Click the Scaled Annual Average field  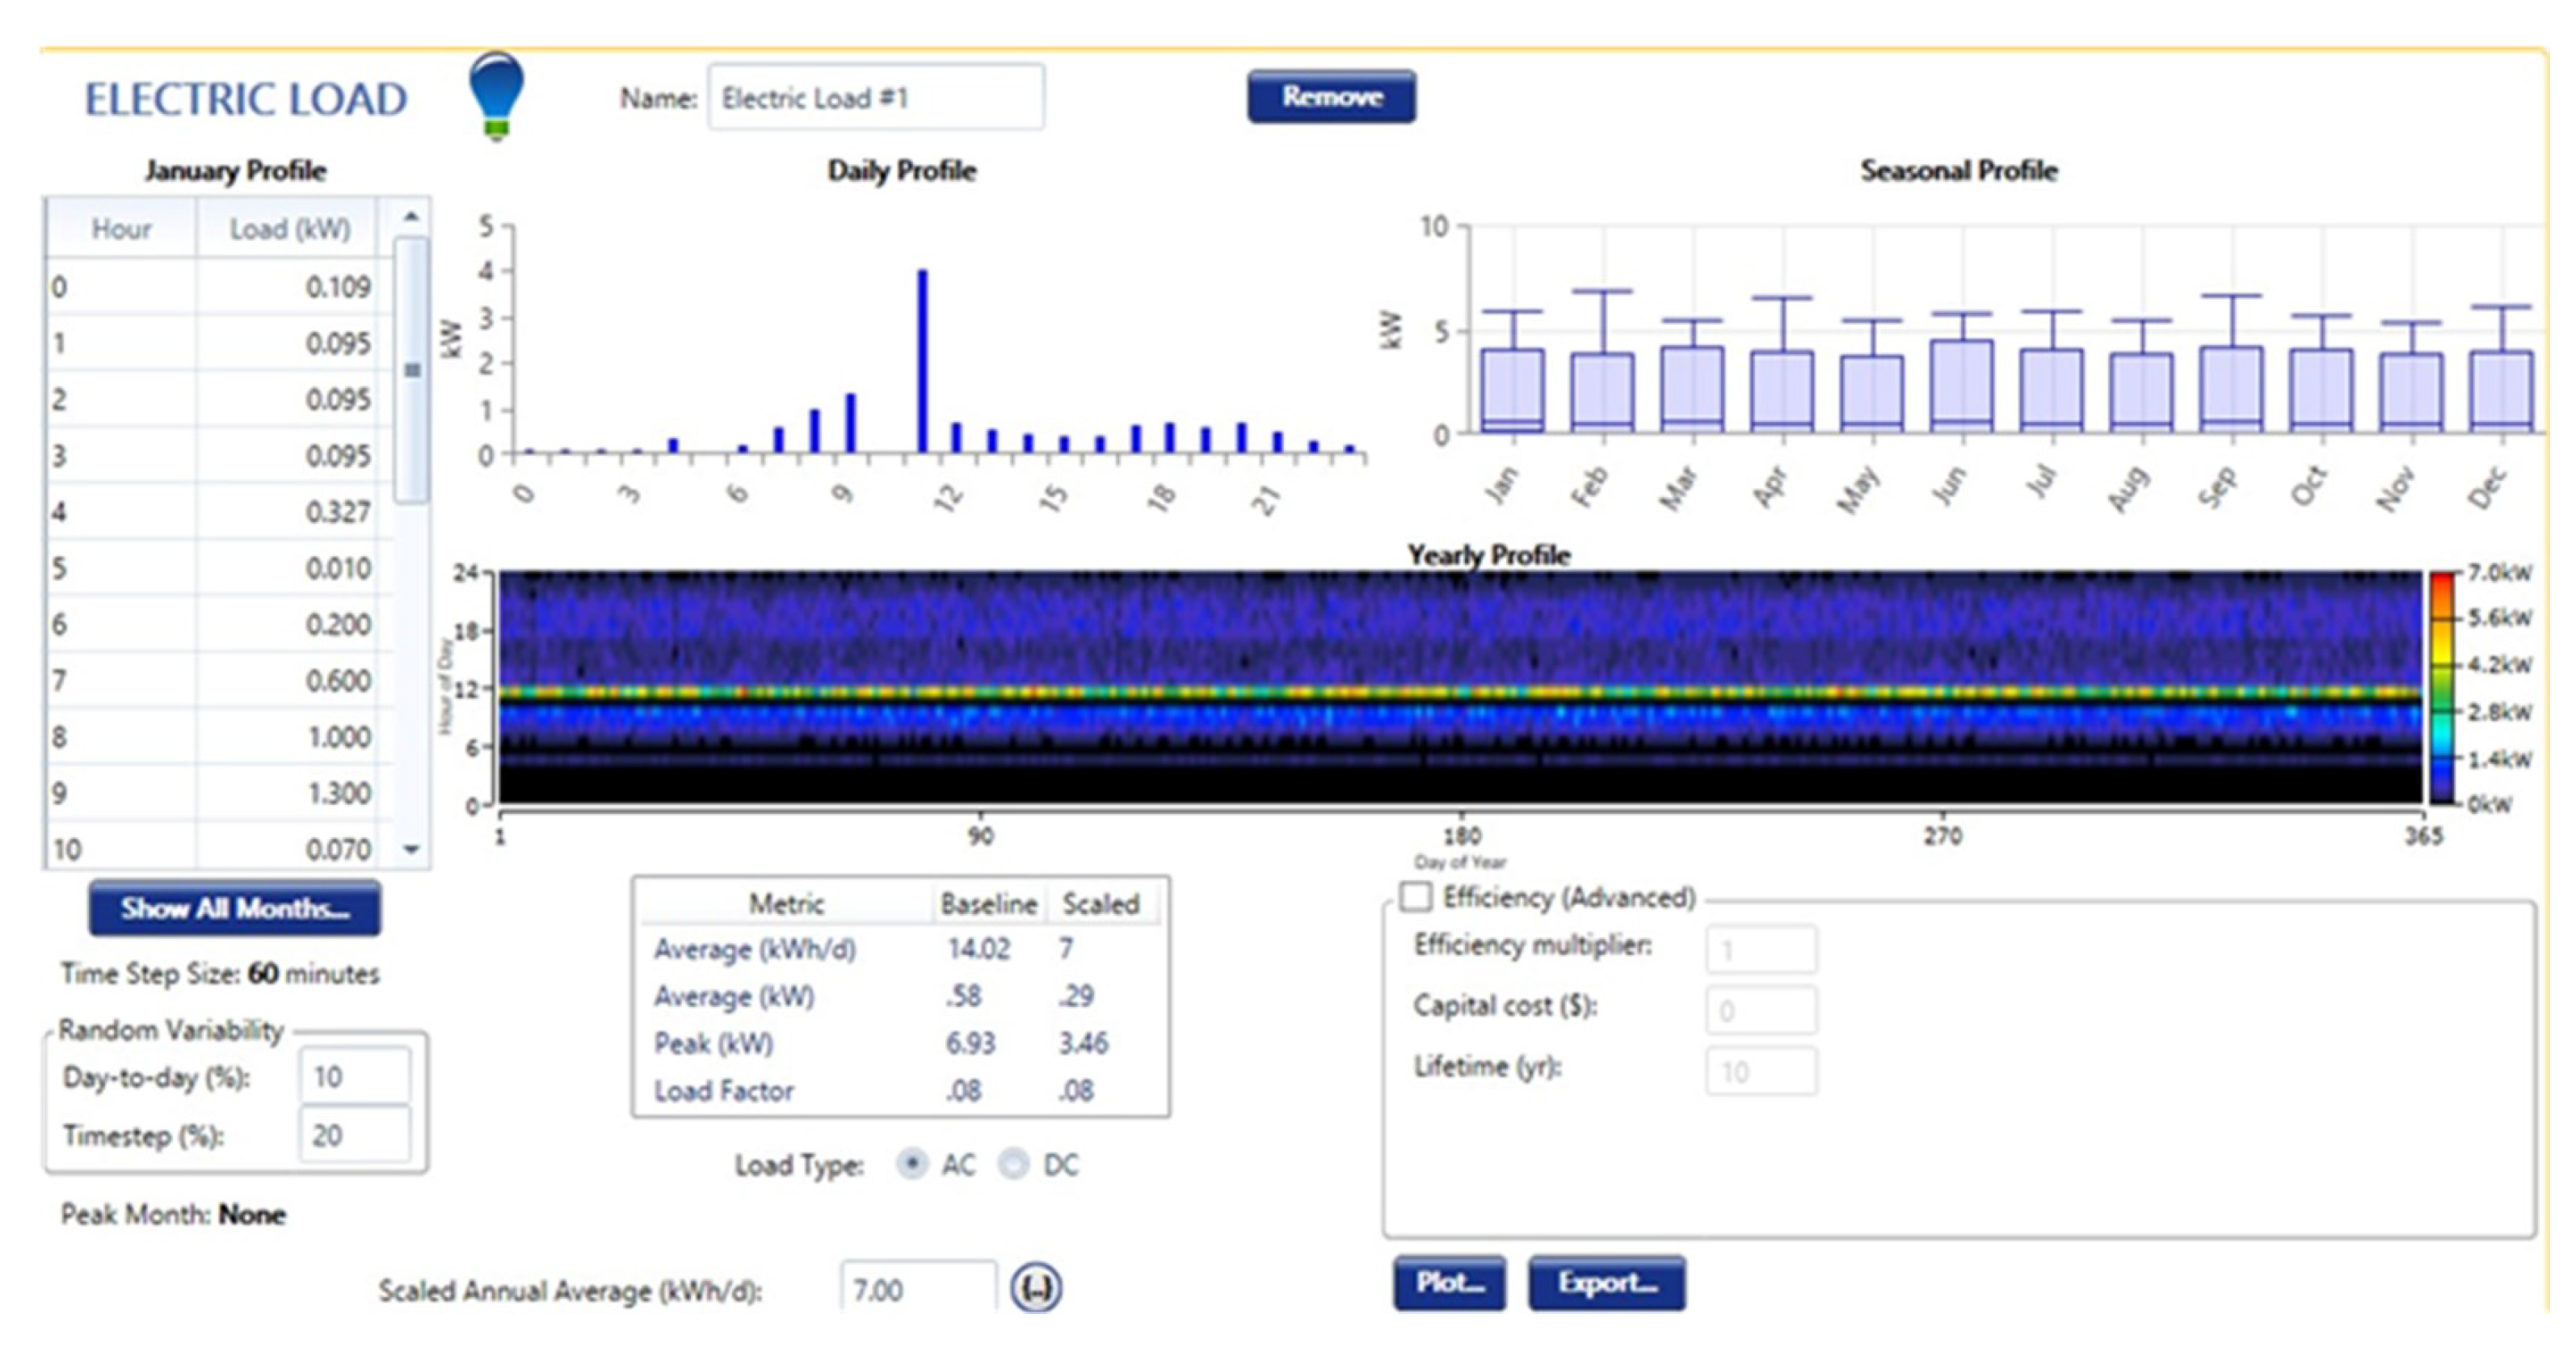pyautogui.click(x=918, y=1289)
